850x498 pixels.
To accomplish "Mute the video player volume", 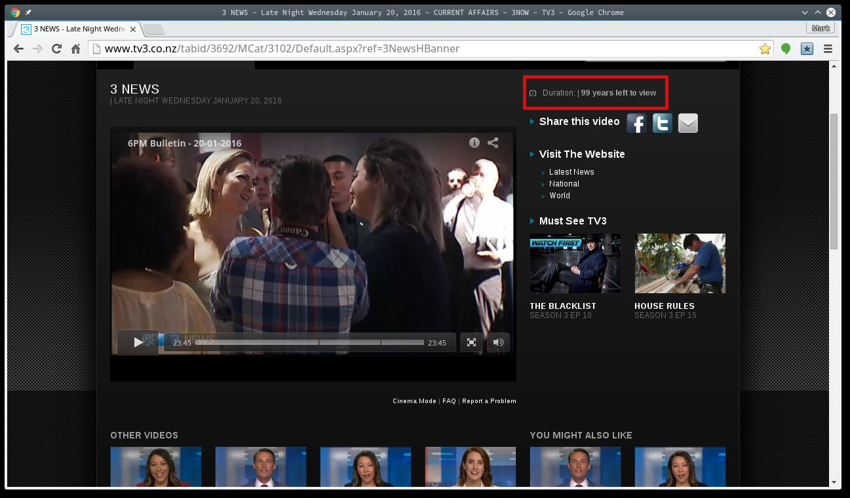I will point(498,342).
